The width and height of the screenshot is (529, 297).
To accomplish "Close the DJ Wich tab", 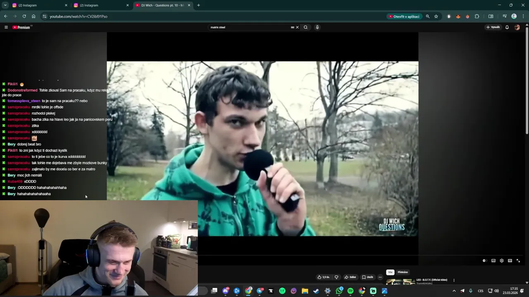I will point(189,5).
